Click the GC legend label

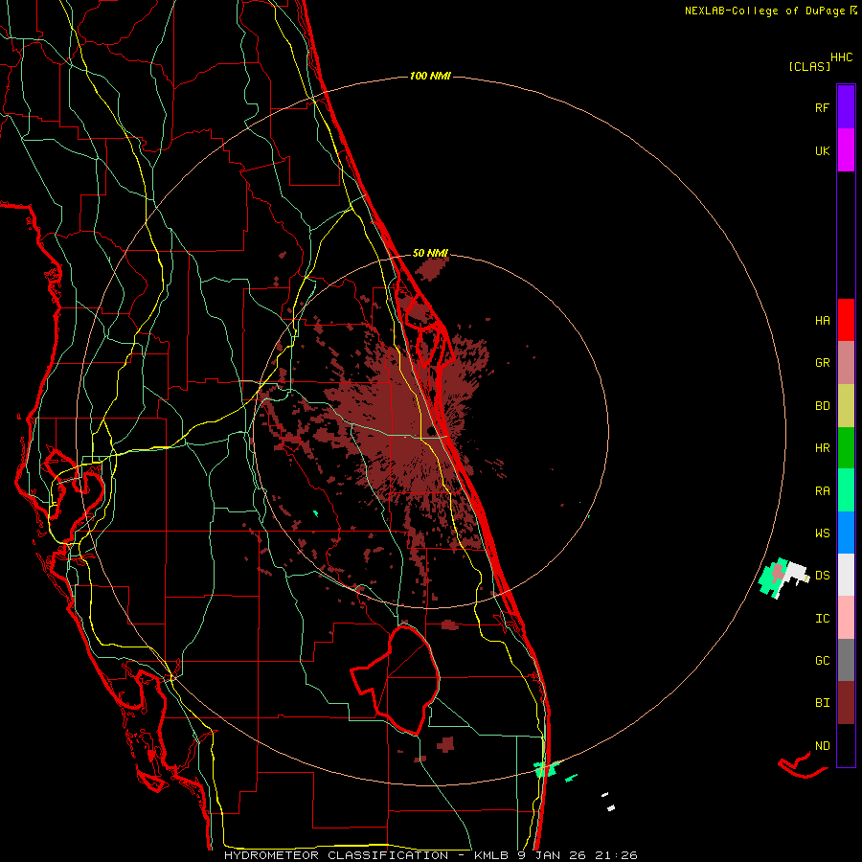click(x=822, y=660)
